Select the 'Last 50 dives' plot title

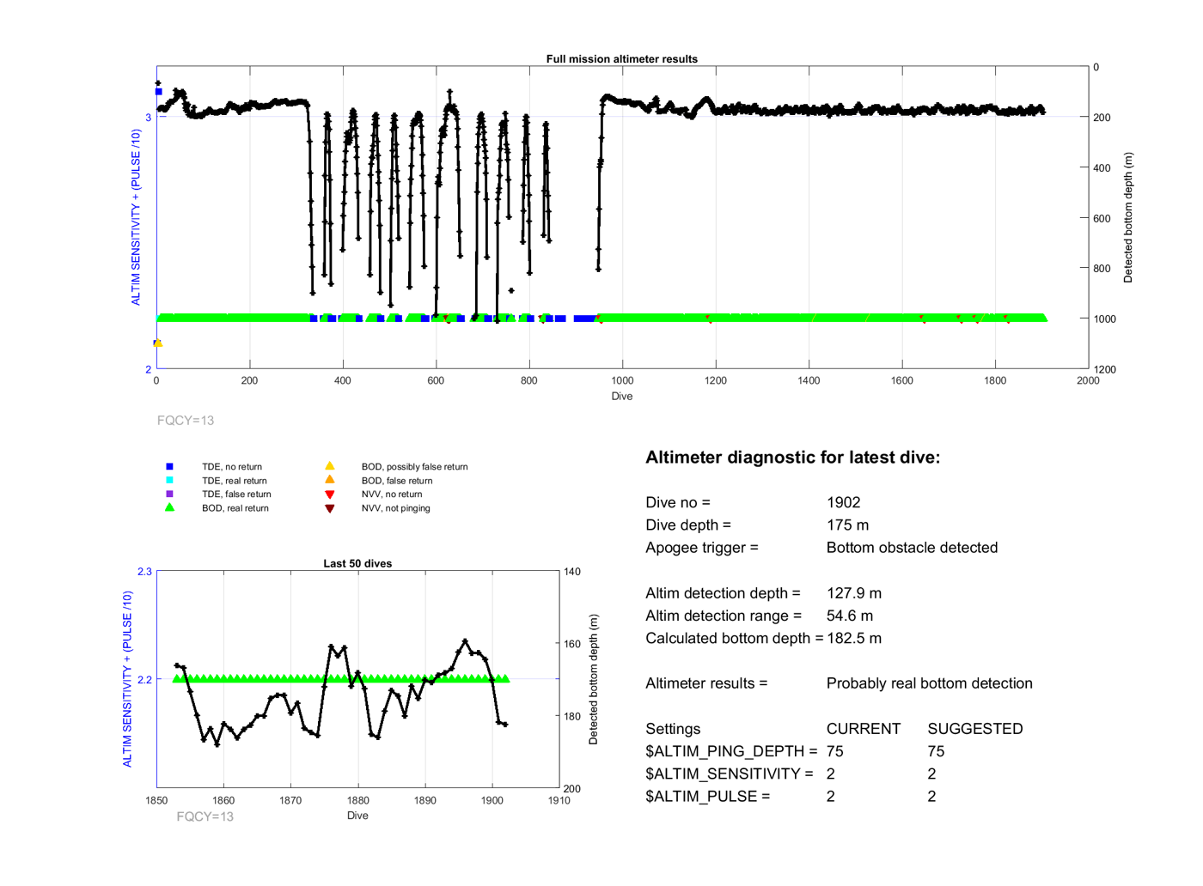pos(357,564)
